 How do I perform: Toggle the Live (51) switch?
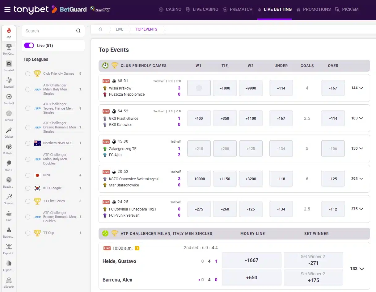click(x=29, y=45)
